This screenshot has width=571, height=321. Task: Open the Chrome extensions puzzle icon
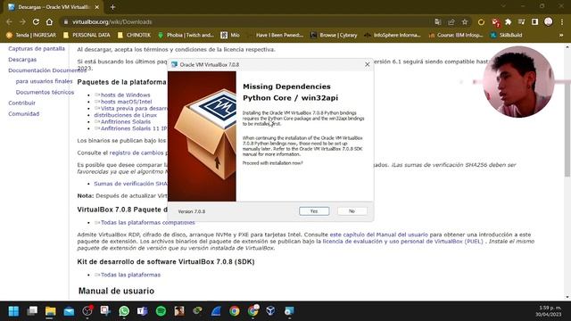click(508, 21)
